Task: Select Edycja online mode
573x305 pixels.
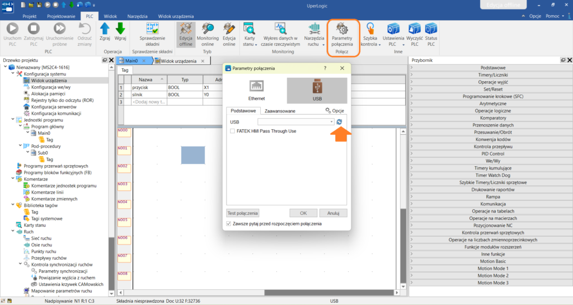Action: point(229,34)
